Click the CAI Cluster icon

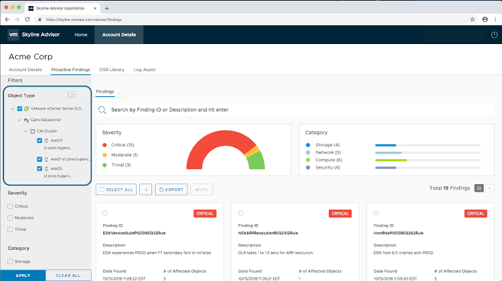click(33, 131)
